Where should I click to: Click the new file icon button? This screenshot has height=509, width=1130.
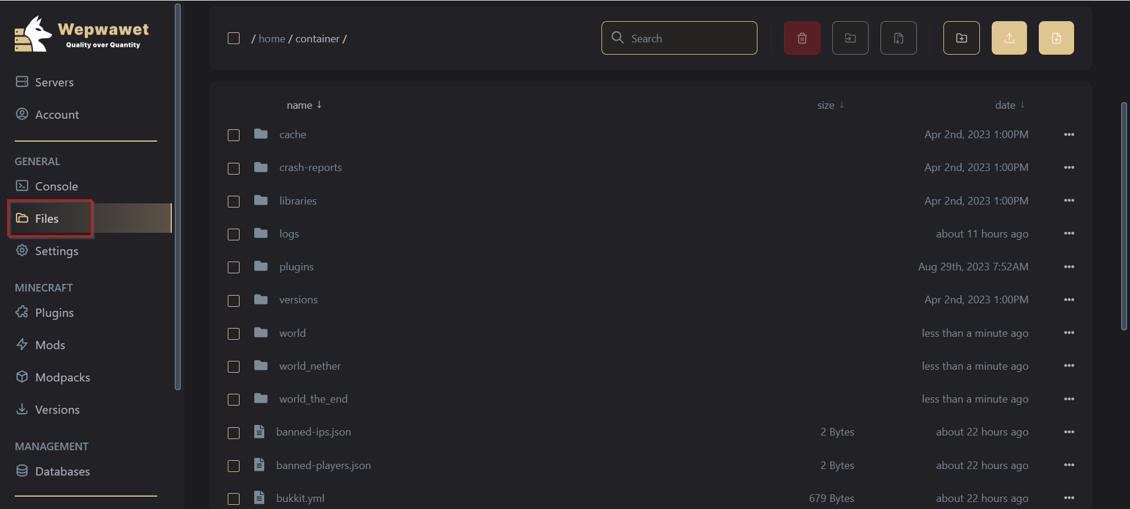[1056, 38]
